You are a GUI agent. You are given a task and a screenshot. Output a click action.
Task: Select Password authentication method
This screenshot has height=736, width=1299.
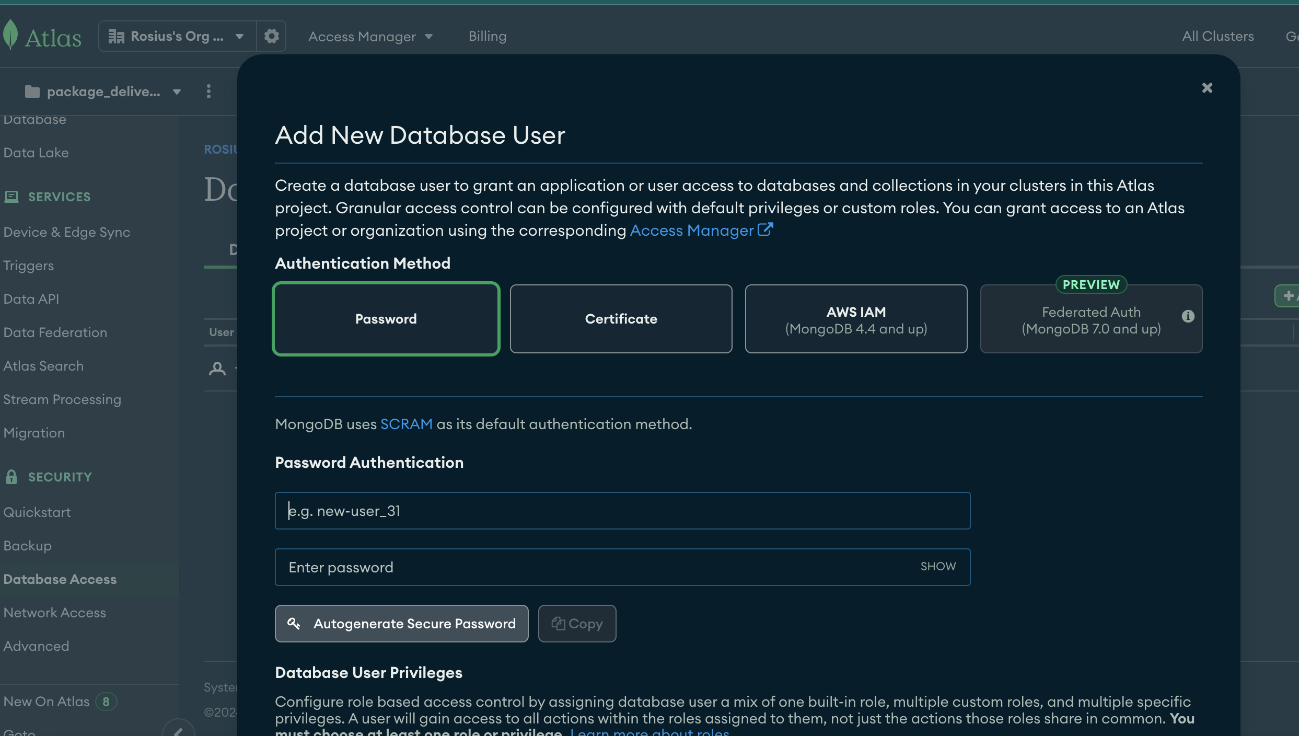[x=386, y=319]
